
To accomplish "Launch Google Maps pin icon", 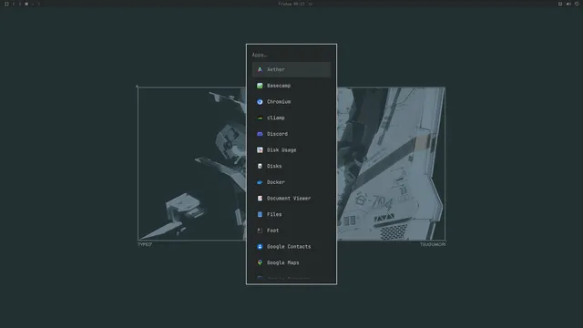I will [260, 262].
